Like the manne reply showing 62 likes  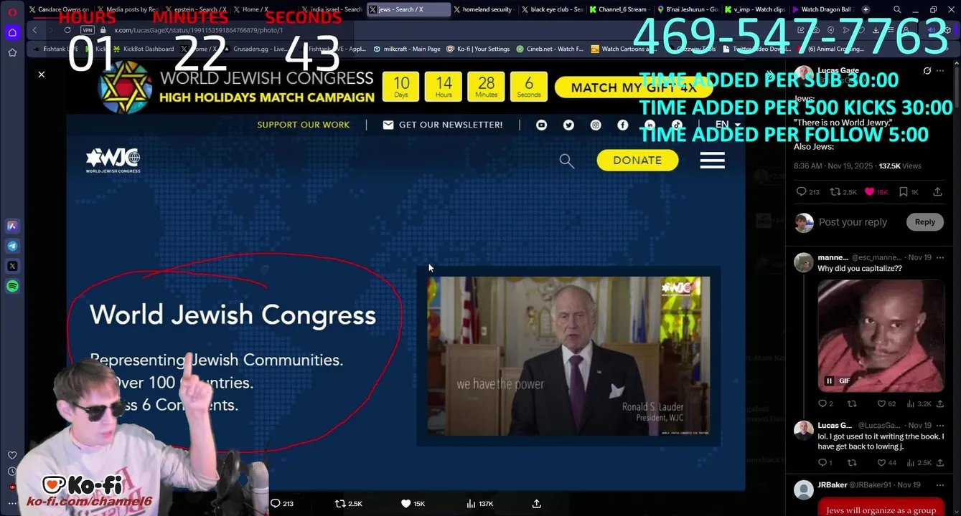click(x=886, y=403)
